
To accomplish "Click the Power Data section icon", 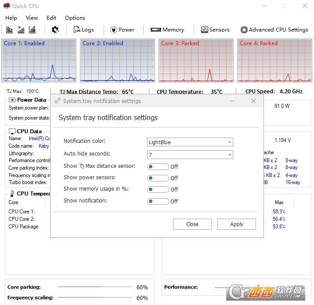I will [x=12, y=100].
